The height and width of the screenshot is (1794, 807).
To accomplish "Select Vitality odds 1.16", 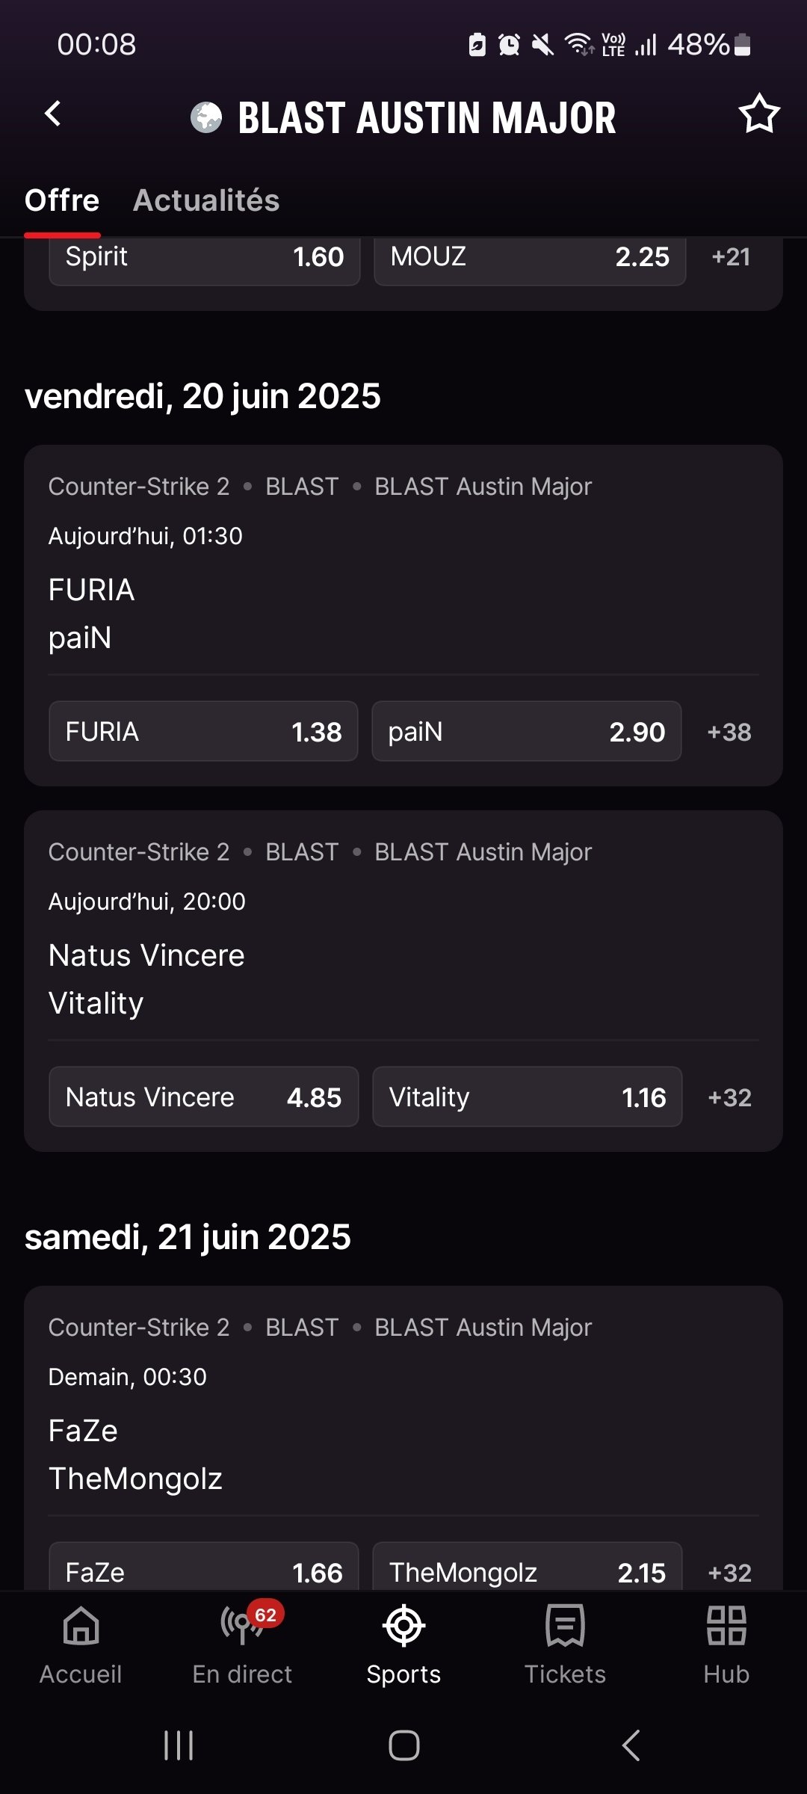I will pyautogui.click(x=527, y=1097).
